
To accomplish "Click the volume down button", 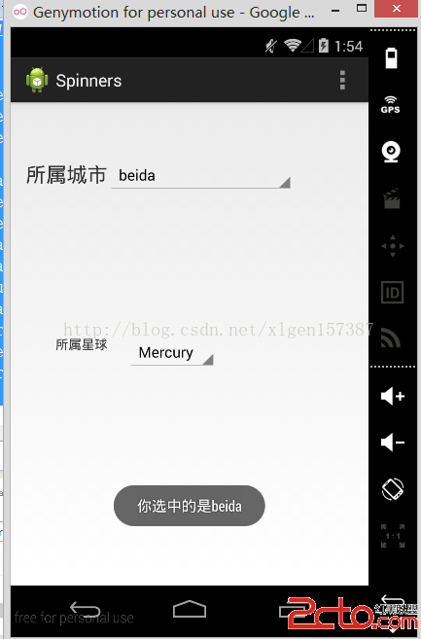I will (393, 443).
